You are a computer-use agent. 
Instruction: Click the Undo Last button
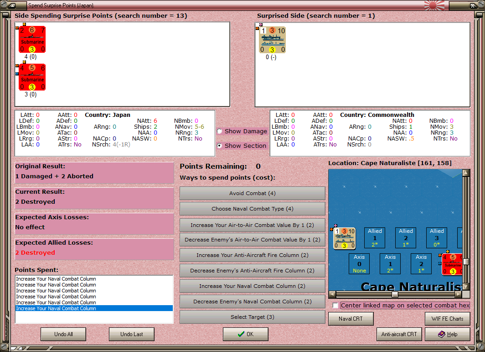(x=131, y=334)
